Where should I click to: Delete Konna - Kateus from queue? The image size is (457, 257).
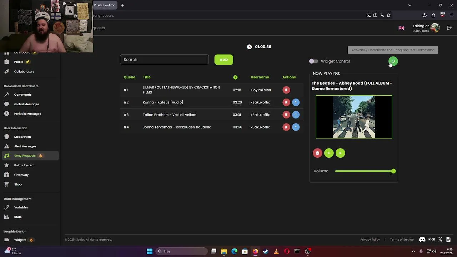pos(286,102)
